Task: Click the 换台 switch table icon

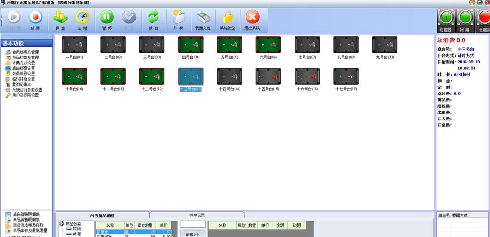Action: 154,20
